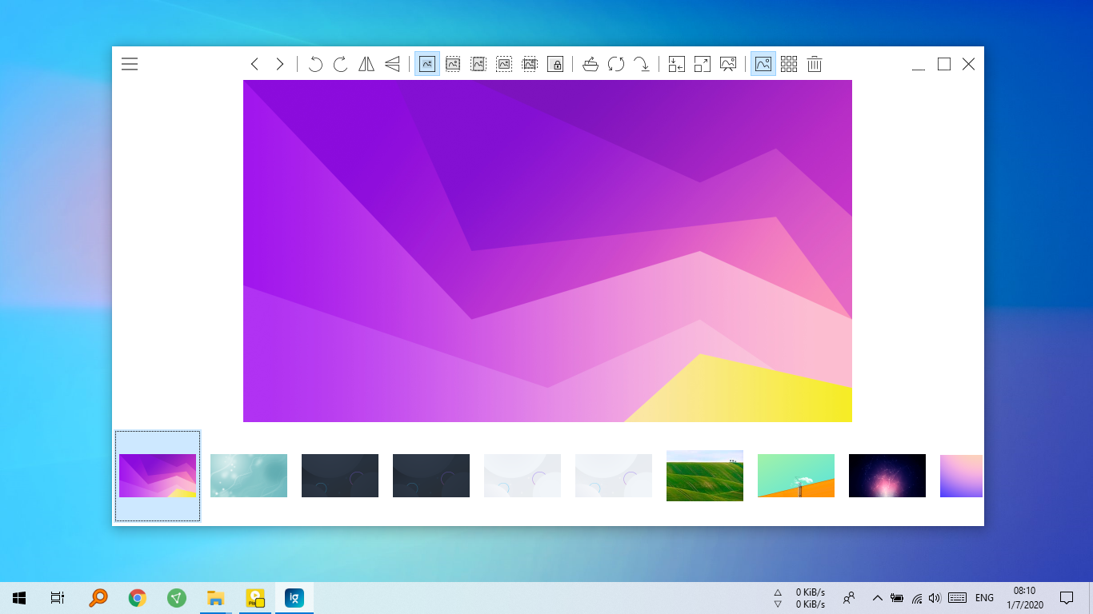This screenshot has width=1093, height=614.
Task: Toggle the padlock lock zoom ratio button
Action: (x=555, y=64)
